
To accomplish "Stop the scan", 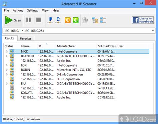I will pyautogui.click(x=39, y=20).
